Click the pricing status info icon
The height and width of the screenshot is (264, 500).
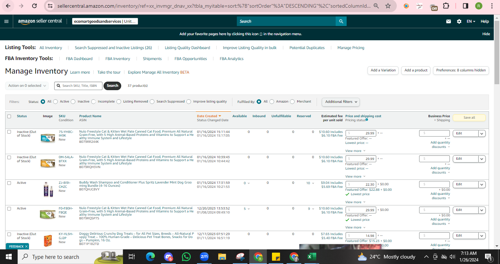pyautogui.click(x=367, y=120)
